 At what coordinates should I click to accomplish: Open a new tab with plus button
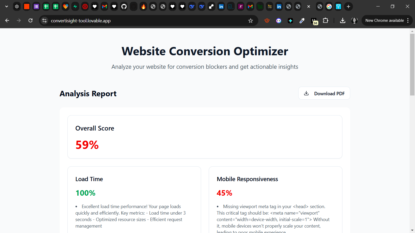tap(348, 6)
